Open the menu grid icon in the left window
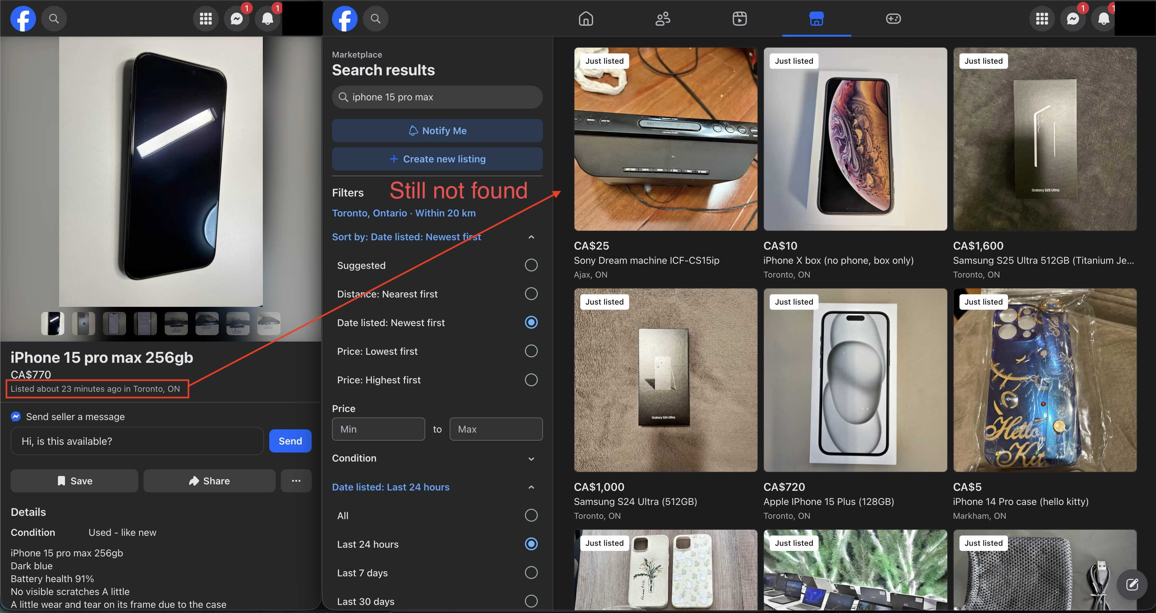The height and width of the screenshot is (613, 1156). [x=206, y=18]
